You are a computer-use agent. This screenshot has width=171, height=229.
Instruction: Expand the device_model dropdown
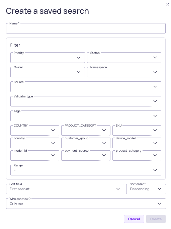point(137,143)
